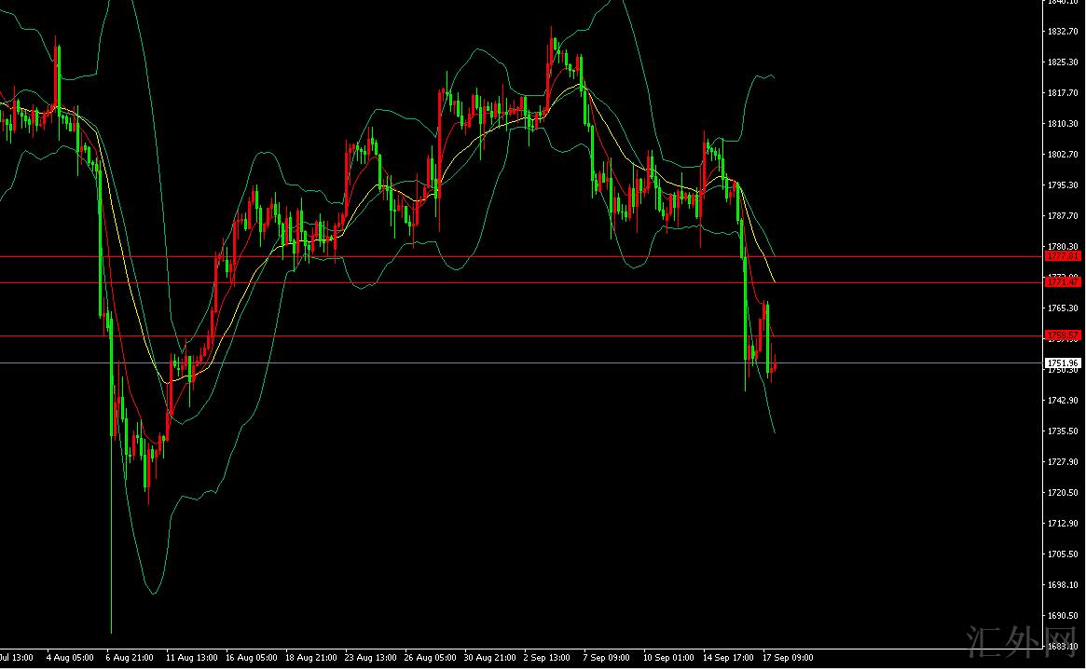Select the 14 Sep 17:00 time label
The width and height of the screenshot is (1086, 670).
(x=728, y=658)
